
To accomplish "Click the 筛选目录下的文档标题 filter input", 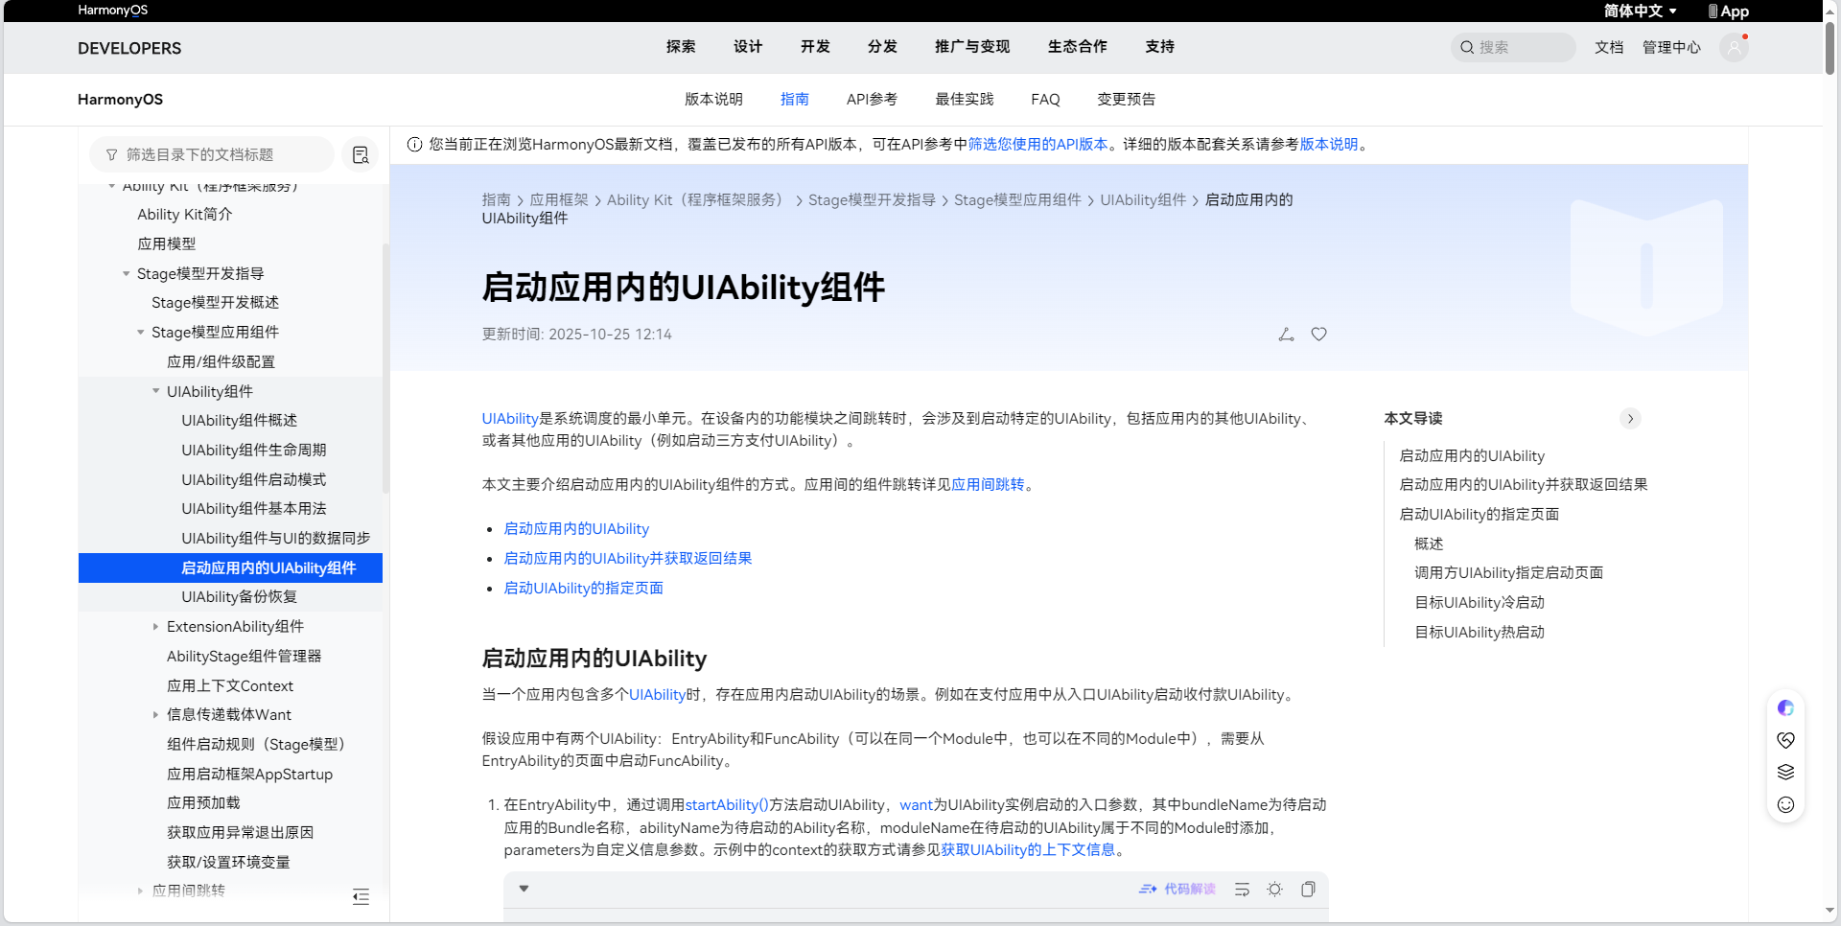I will pos(211,154).
